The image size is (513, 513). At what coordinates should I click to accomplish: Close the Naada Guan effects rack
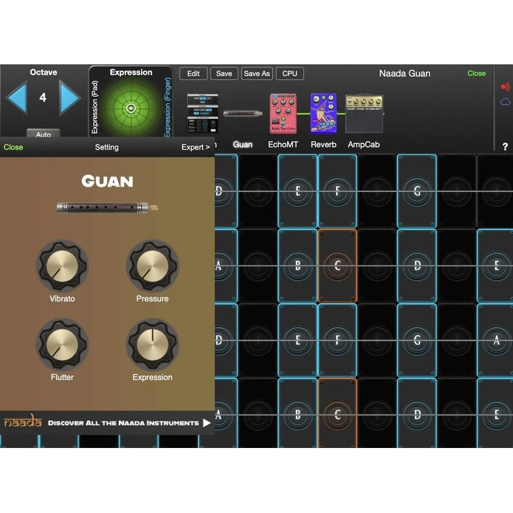(477, 73)
